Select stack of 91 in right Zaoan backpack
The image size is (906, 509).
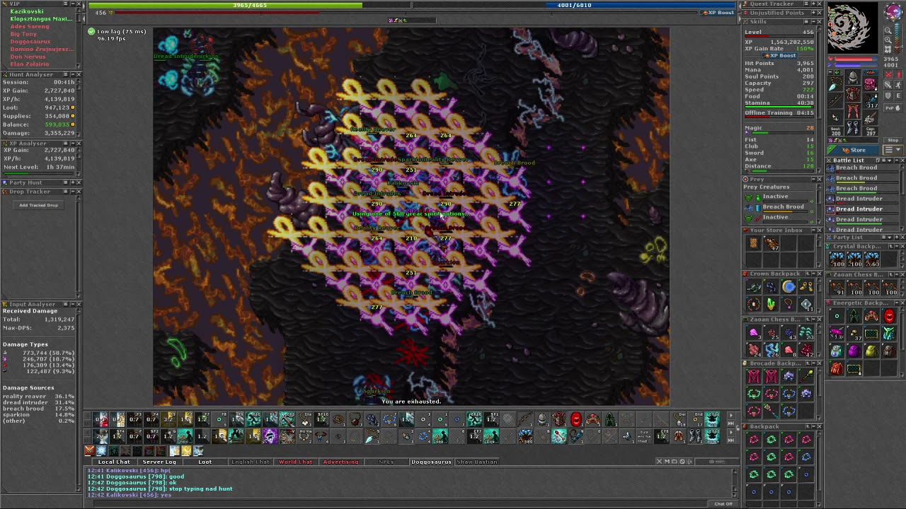tap(837, 288)
